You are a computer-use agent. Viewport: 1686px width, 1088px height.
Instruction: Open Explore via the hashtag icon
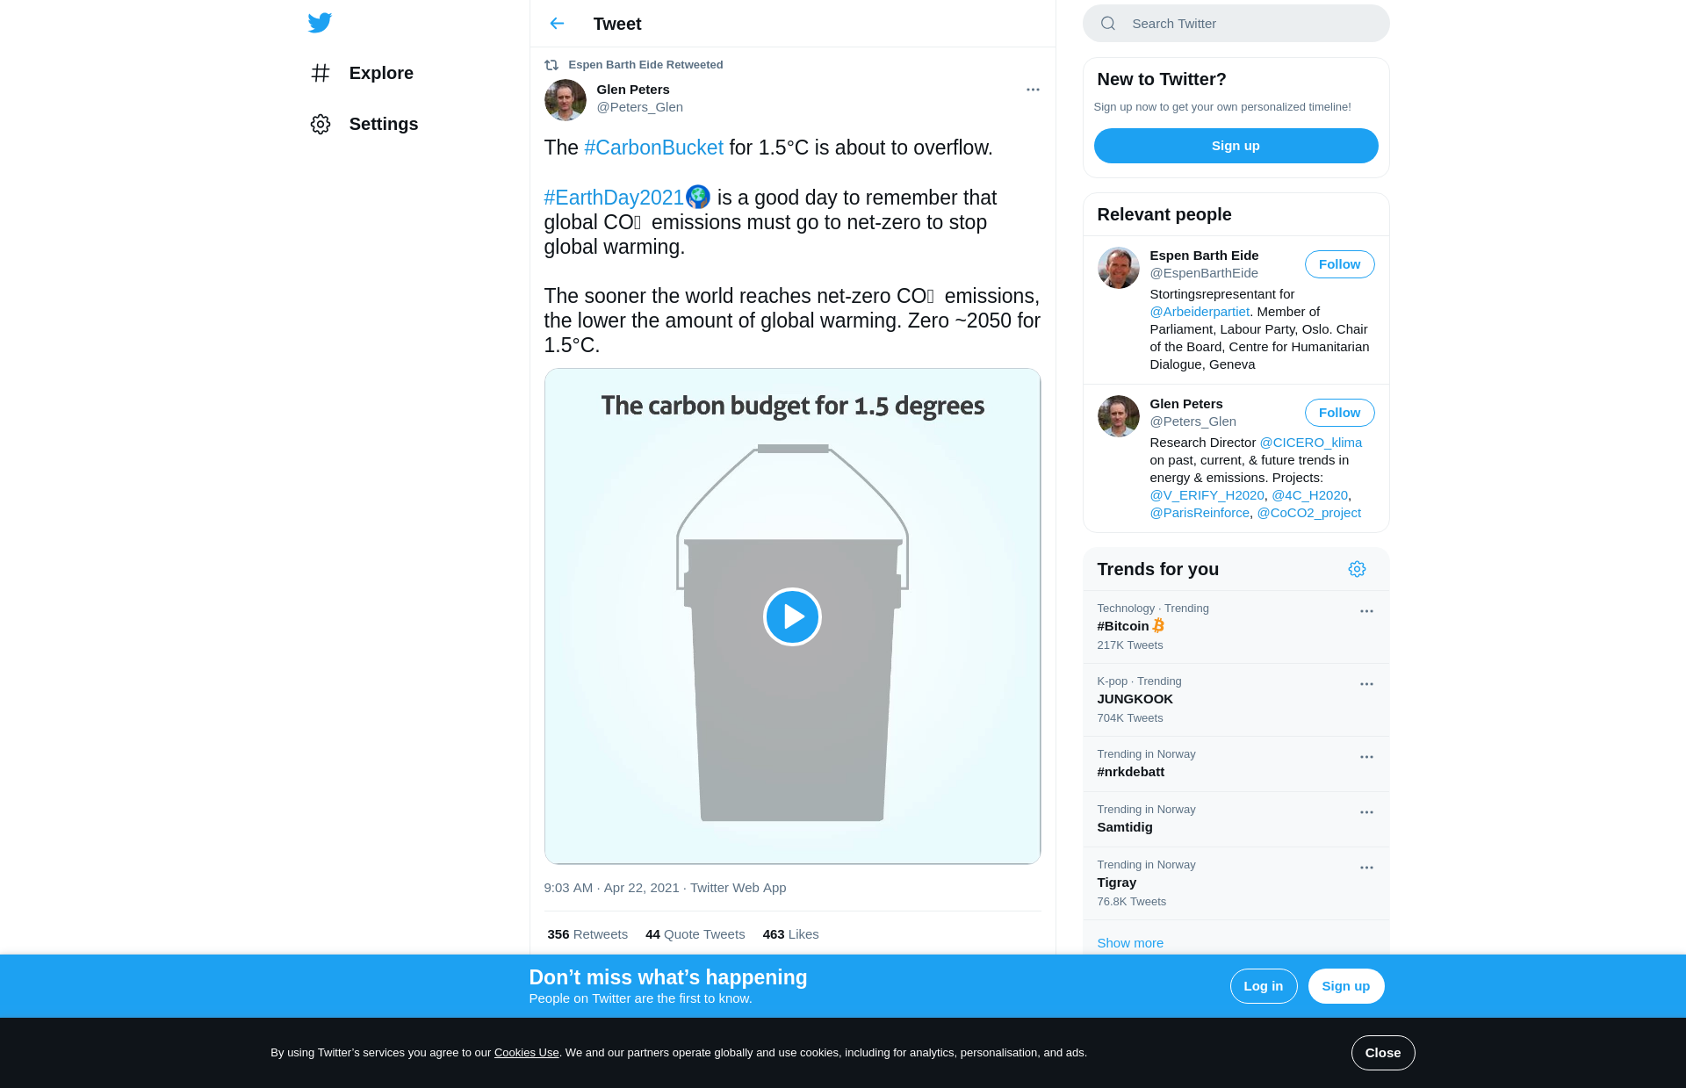click(321, 73)
